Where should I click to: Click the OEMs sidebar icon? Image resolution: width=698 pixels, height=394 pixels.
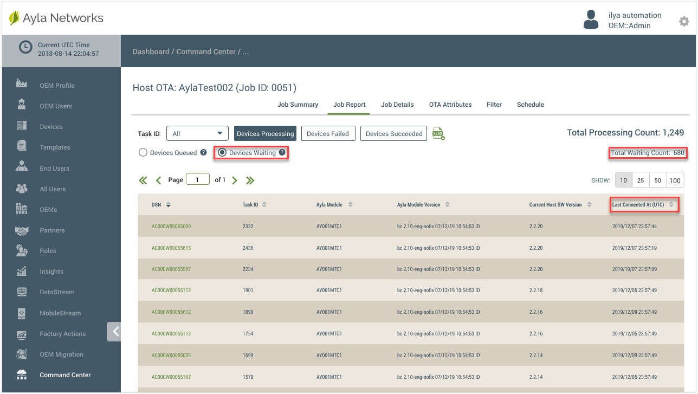22,209
